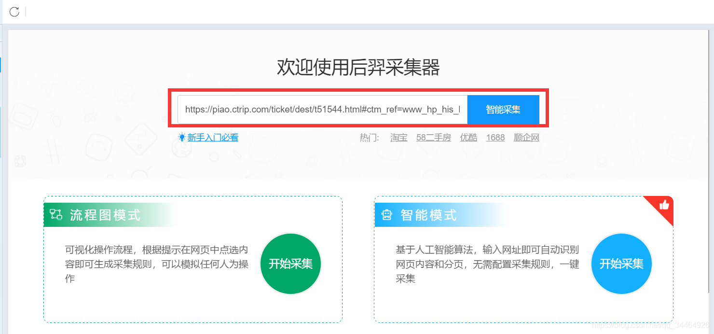Open the 优酷 hot link

(468, 138)
